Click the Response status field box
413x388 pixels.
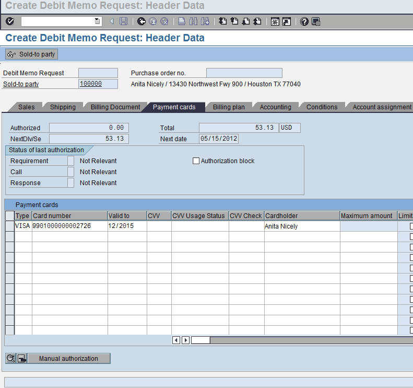(x=70, y=183)
